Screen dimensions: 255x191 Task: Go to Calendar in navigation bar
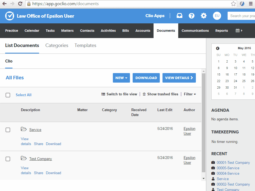tap(32, 31)
